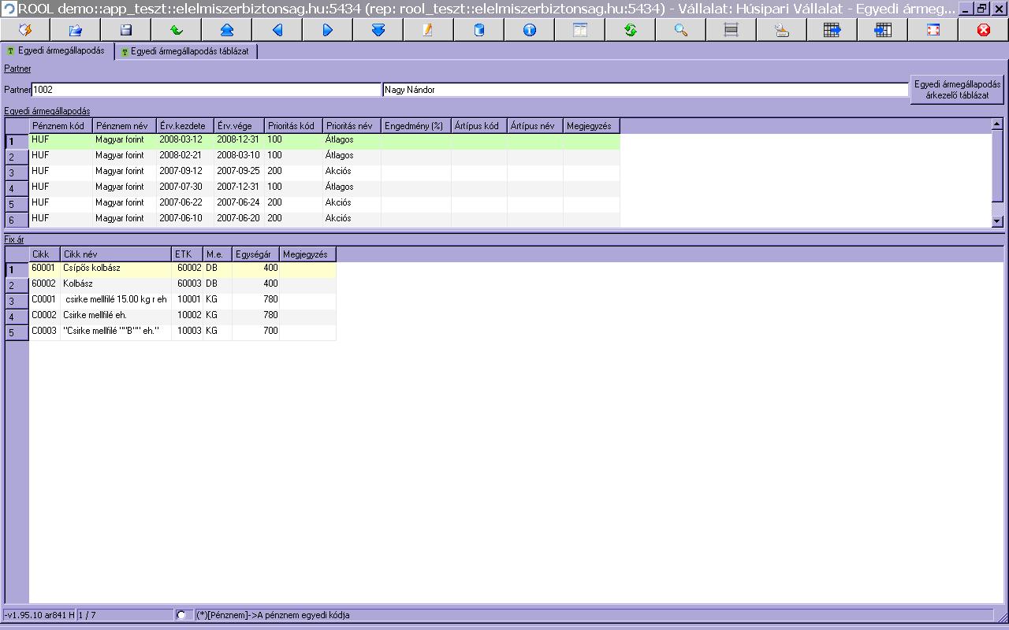The image size is (1009, 630).
Task: Select agreement row header number 5
Action: click(x=17, y=205)
